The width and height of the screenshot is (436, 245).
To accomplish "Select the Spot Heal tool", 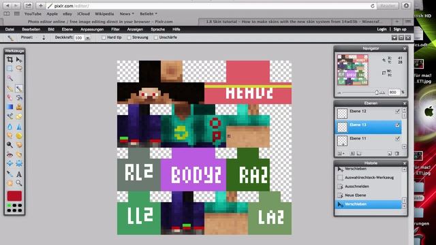I will [x=19, y=154].
